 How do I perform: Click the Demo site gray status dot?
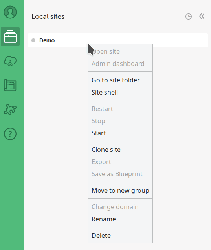coord(33,40)
